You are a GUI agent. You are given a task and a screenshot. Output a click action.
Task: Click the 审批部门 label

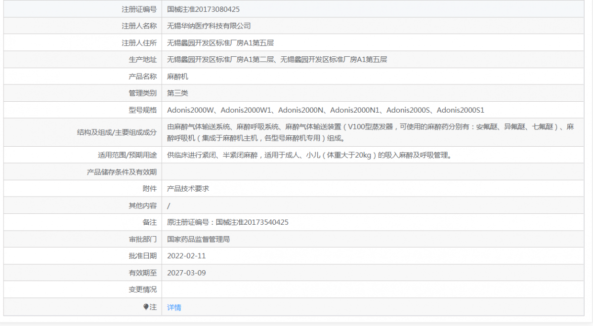(143, 239)
